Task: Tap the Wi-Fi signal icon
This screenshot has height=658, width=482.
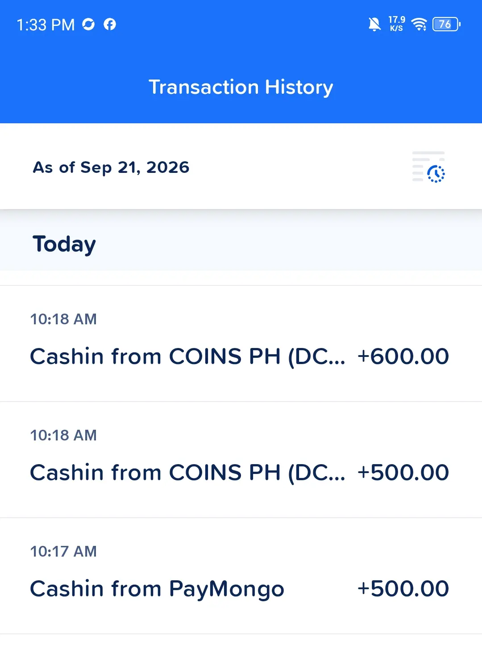Action: [x=419, y=24]
